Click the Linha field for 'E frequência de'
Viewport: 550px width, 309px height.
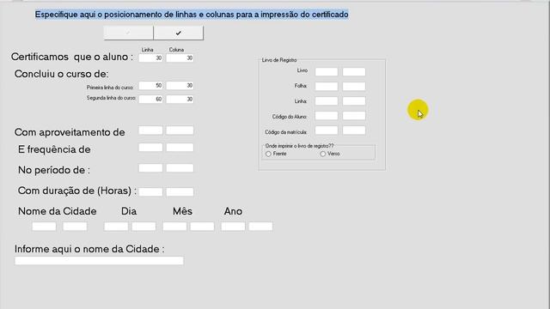point(150,147)
